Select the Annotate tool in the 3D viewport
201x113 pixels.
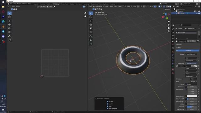91,36
